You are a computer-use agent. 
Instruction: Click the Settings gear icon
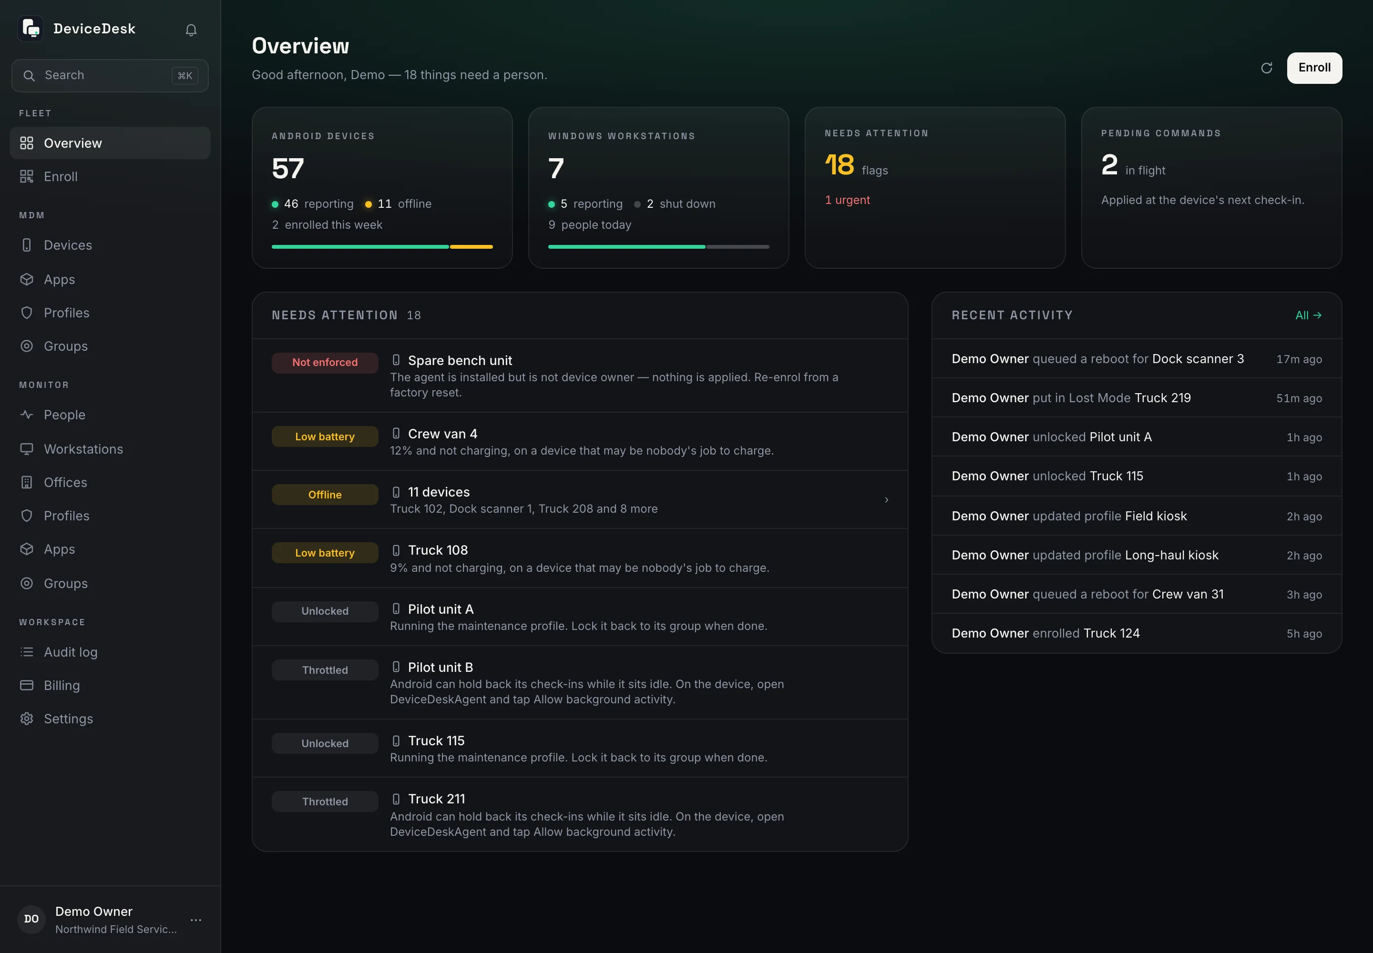[x=26, y=719]
